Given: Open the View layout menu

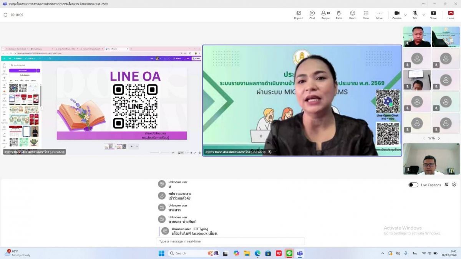Looking at the screenshot, I should (x=366, y=15).
